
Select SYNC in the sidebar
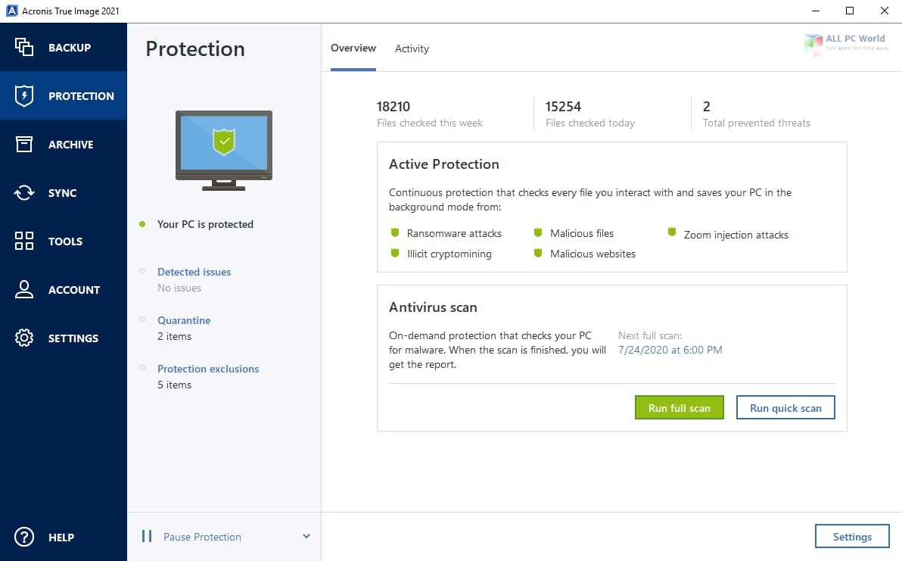62,193
